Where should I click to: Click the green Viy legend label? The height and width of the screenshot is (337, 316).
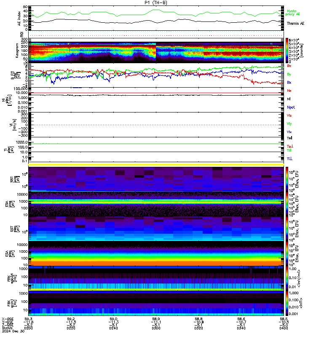tap(289, 124)
